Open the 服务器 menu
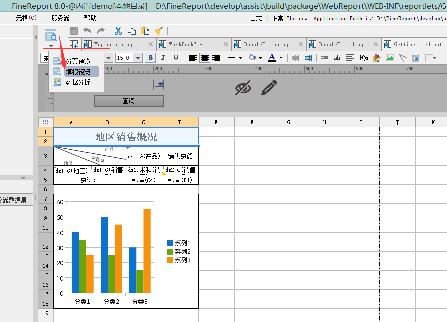447x322 pixels. pyautogui.click(x=60, y=18)
